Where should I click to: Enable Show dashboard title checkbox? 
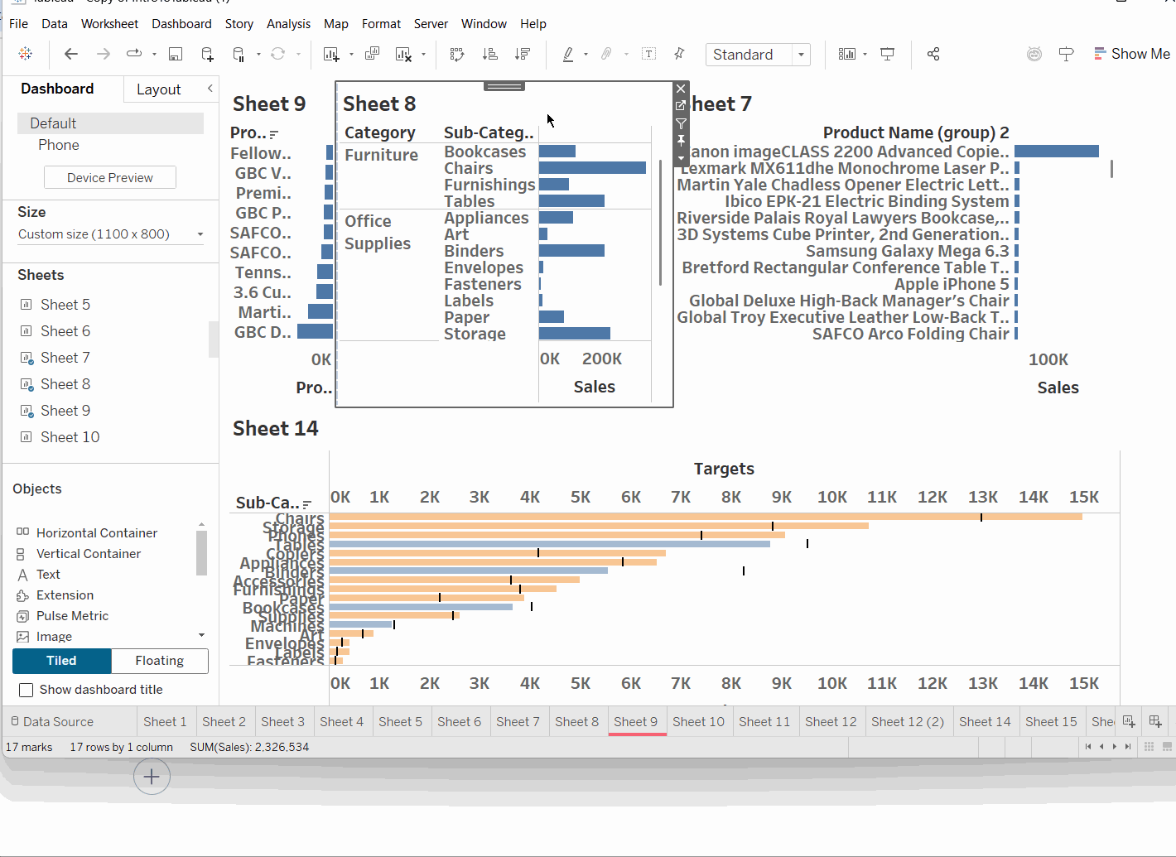click(x=27, y=690)
